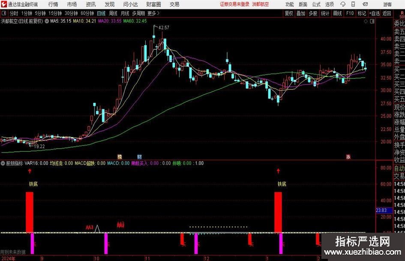Open the 行情 menu

(x=53, y=4)
